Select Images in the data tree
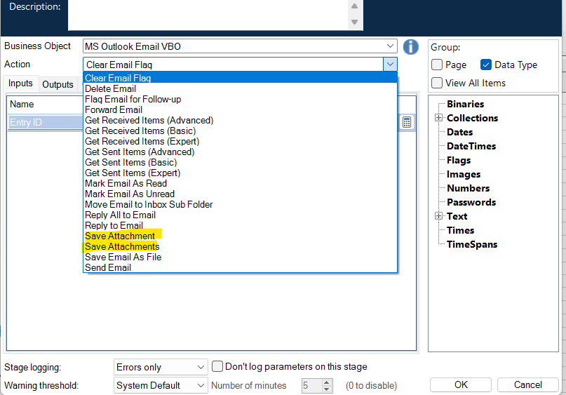The height and width of the screenshot is (395, 566). 464,175
